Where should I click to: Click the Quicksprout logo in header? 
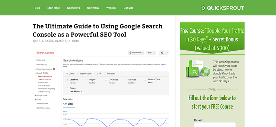(222, 8)
